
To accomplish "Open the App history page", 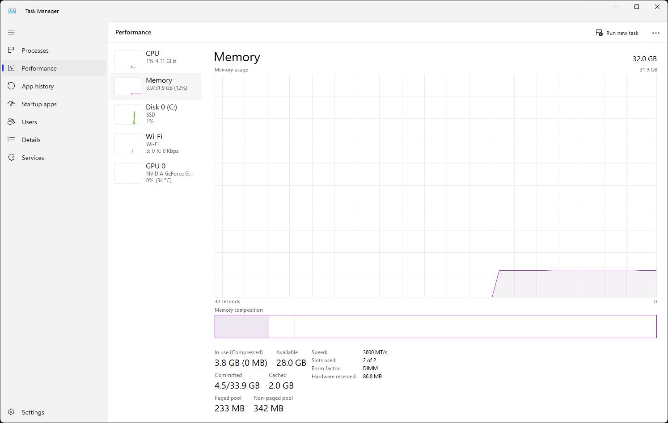I will tap(54, 86).
